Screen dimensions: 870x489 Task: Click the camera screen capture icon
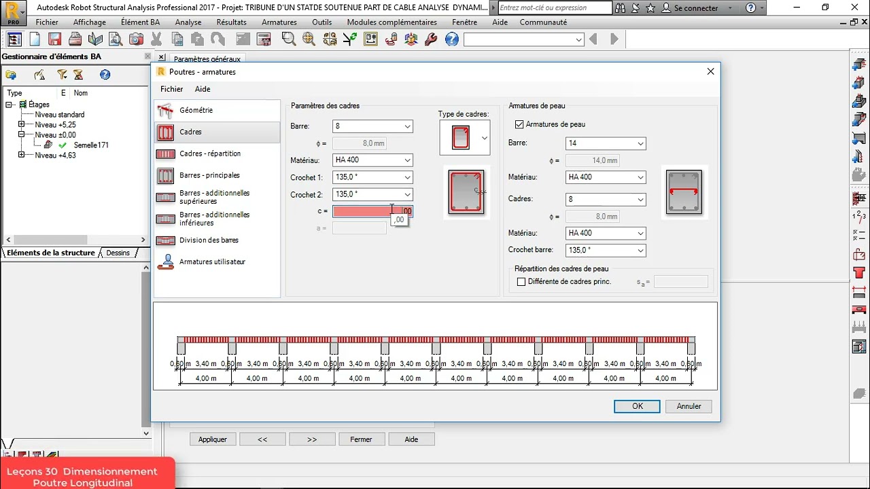point(136,39)
